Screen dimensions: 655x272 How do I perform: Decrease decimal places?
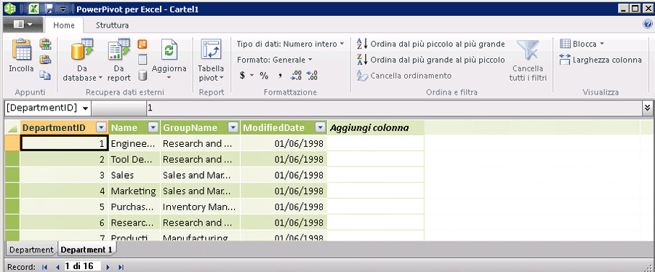(x=312, y=76)
